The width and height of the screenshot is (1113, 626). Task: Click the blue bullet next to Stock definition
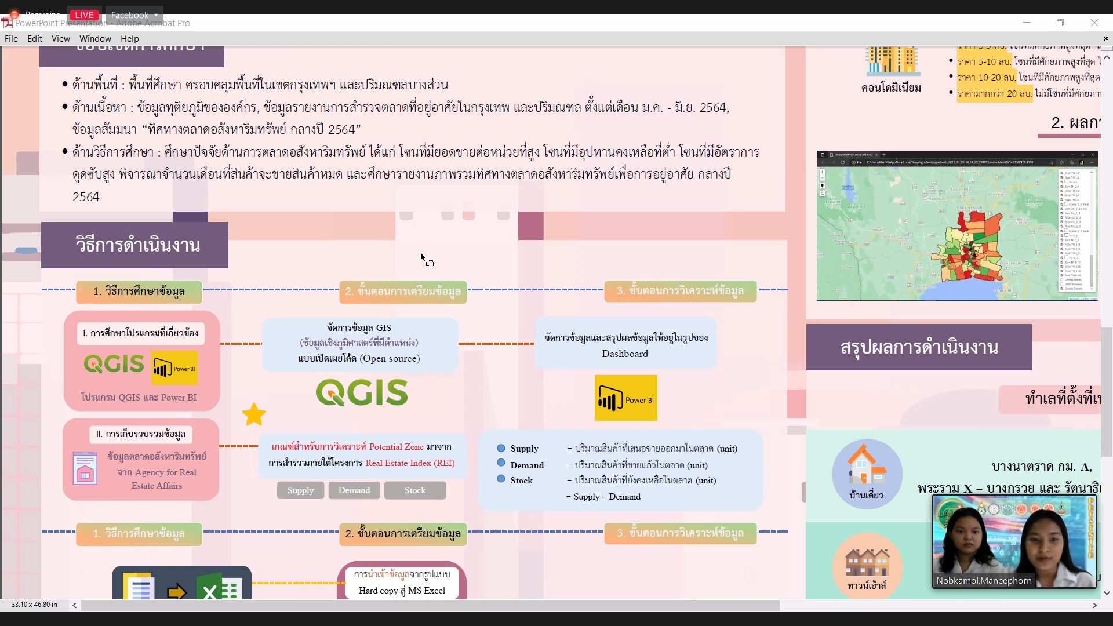[501, 479]
